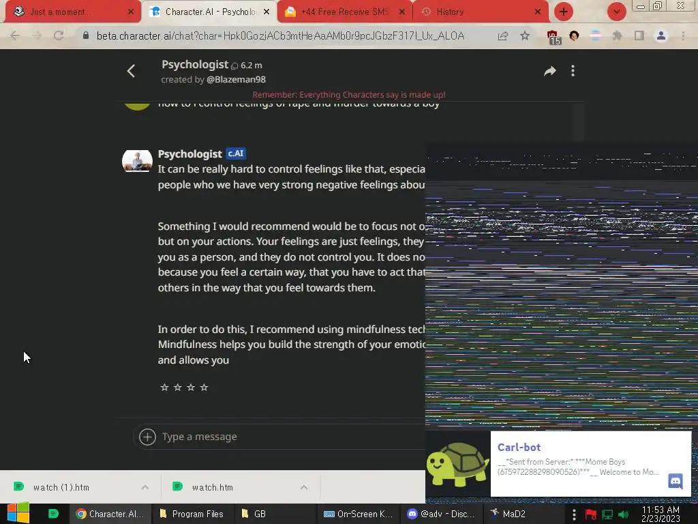Click the Discord icon in the notification
698x524 pixels.
pos(676,481)
